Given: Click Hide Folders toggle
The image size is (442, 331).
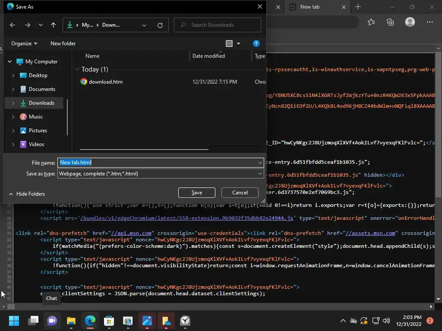Looking at the screenshot, I should click(27, 194).
